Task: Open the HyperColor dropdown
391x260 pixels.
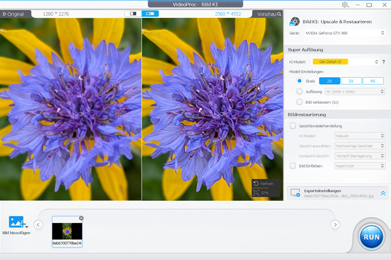Action: [360, 166]
